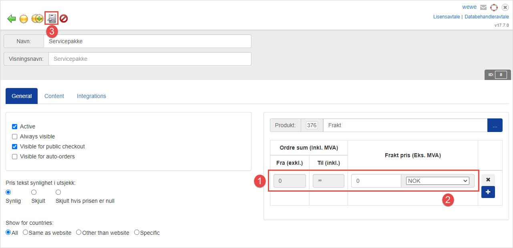Screen dimensions: 513x248
Task: Click the green back arrow icon
Action: click(x=12, y=19)
